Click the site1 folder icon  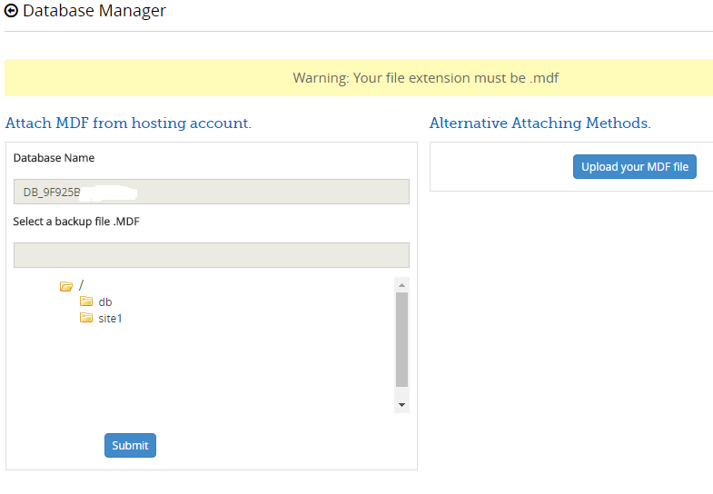[86, 318]
